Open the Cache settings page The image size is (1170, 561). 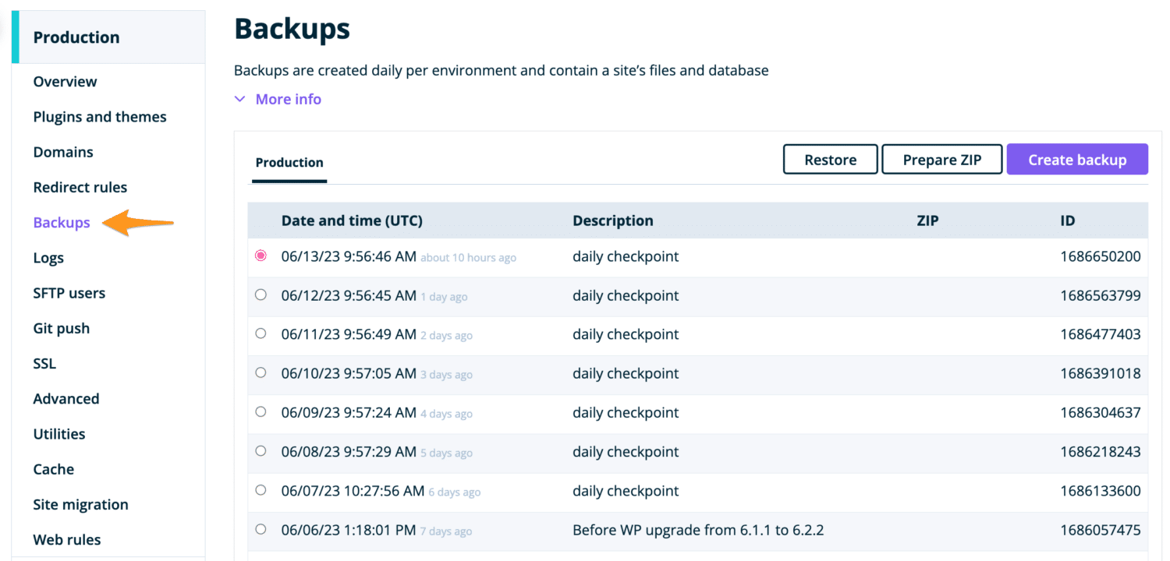click(x=53, y=469)
